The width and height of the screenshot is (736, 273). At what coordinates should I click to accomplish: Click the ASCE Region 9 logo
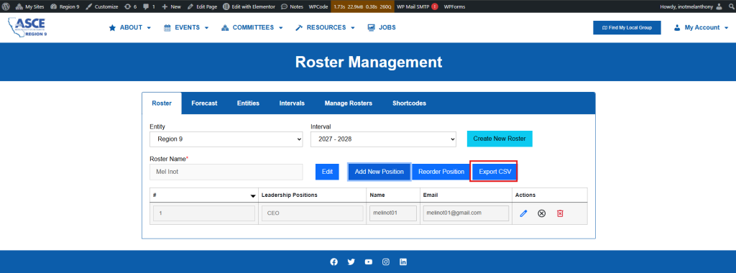pos(27,28)
